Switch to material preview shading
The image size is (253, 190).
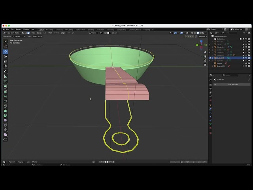click(x=200, y=33)
